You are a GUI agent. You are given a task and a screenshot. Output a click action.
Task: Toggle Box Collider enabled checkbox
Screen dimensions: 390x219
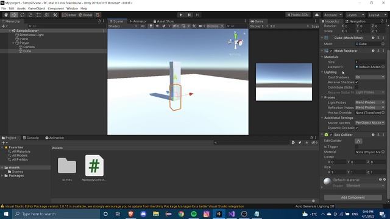(331, 135)
